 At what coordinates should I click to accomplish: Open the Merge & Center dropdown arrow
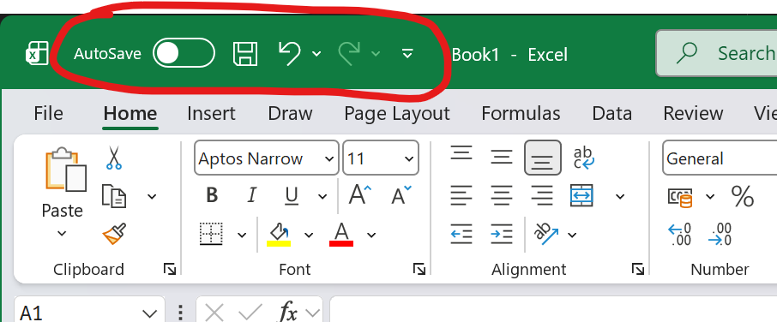pos(620,197)
